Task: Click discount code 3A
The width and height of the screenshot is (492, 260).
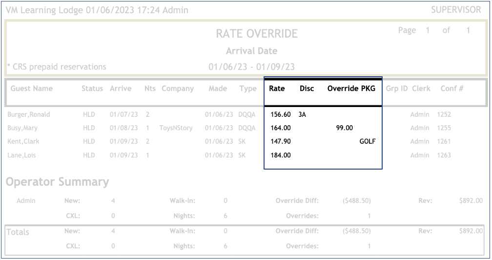Action: [x=303, y=115]
